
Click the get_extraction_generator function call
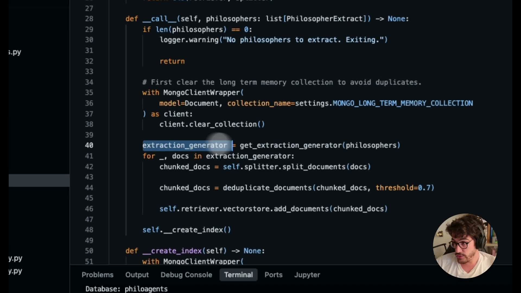(290, 145)
